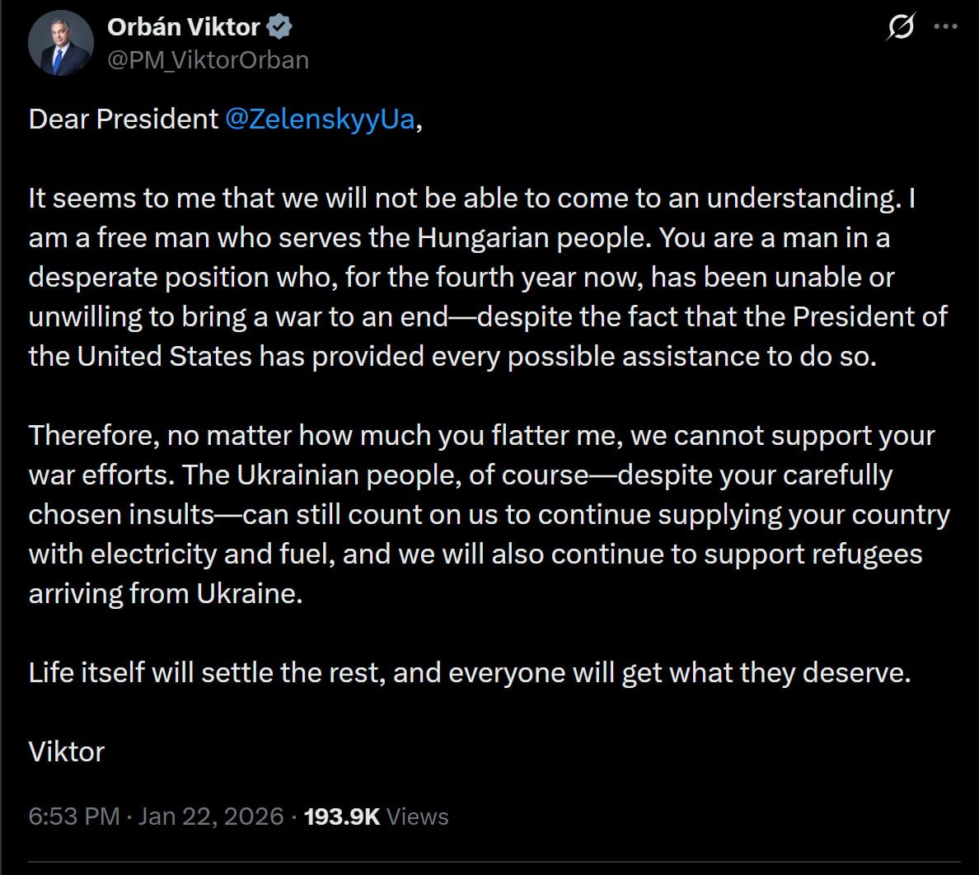This screenshot has height=875, width=979.
Task: Open the @PM_ViktorOrban handle link
Action: pos(208,60)
